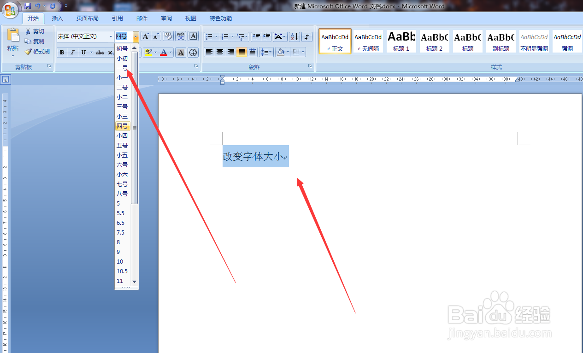Copy selection with 复制
Image resolution: width=583 pixels, height=353 pixels.
pos(35,41)
